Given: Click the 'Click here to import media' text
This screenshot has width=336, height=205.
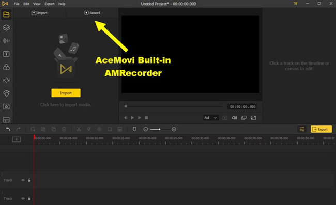Looking at the screenshot, I should point(66,105).
